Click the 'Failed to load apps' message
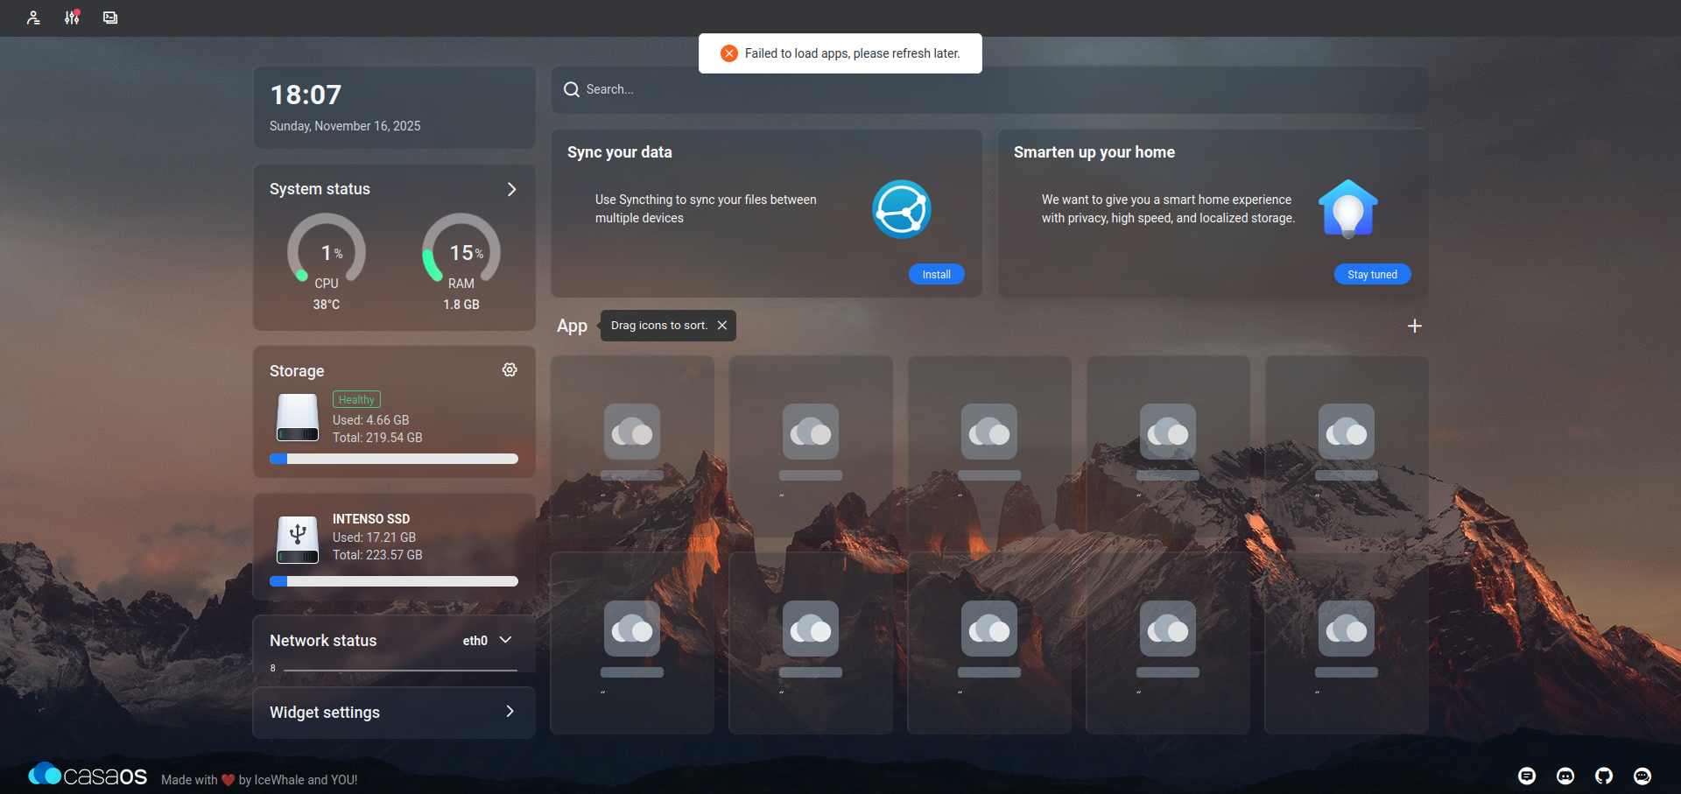 coord(853,53)
